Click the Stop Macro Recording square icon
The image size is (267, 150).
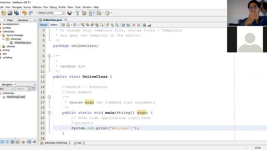coord(139,25)
